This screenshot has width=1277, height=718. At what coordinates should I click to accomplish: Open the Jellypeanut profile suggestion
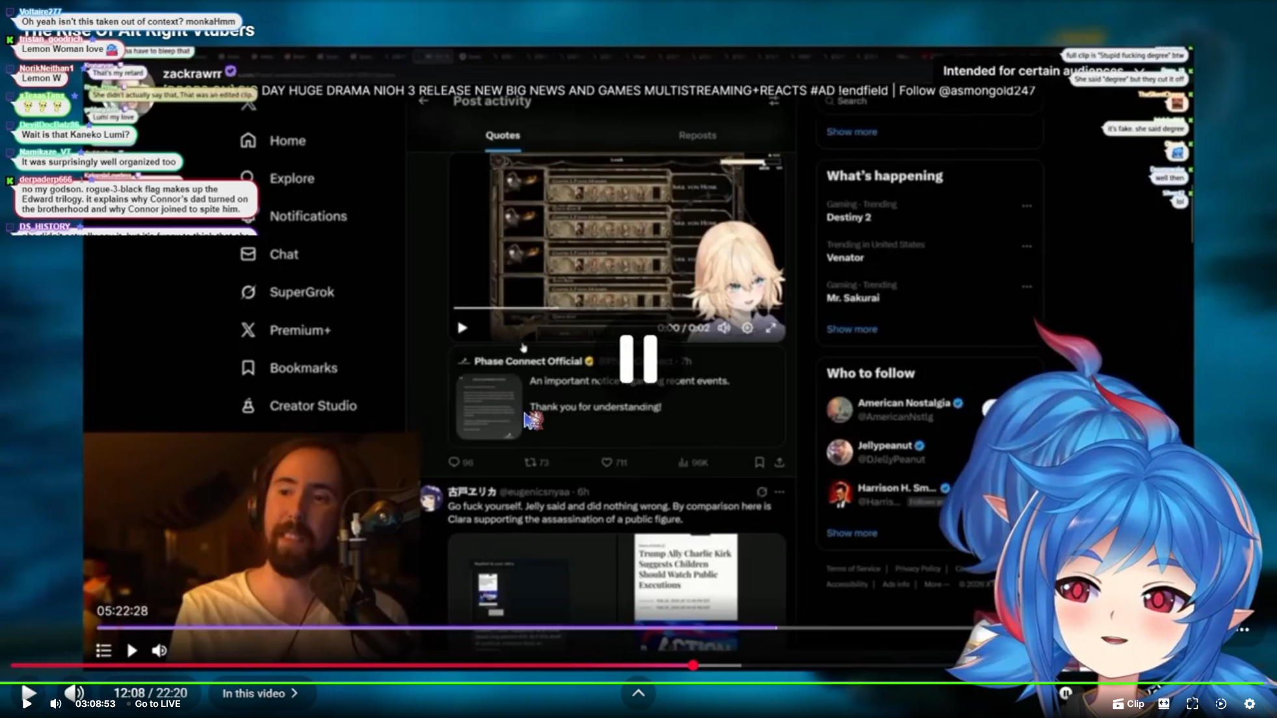coord(884,446)
